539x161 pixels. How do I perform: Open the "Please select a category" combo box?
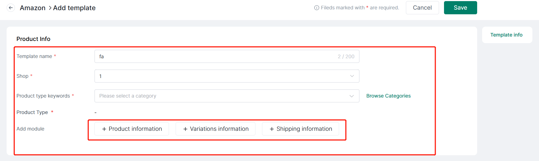click(221, 96)
